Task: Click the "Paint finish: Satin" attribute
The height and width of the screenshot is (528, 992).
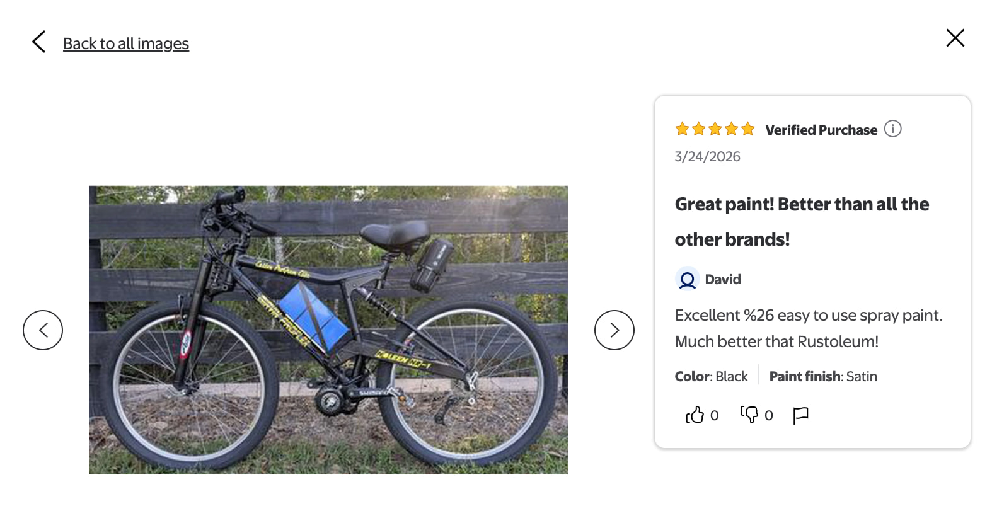Action: coord(822,377)
